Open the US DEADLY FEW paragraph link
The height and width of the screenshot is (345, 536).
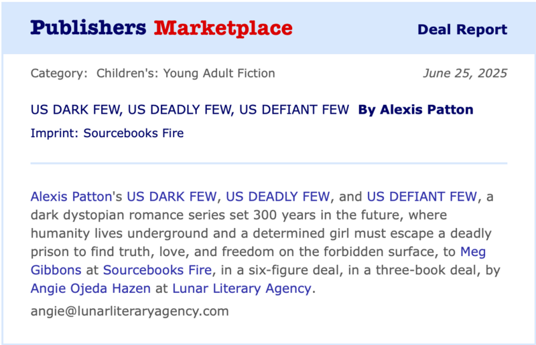[x=278, y=197]
